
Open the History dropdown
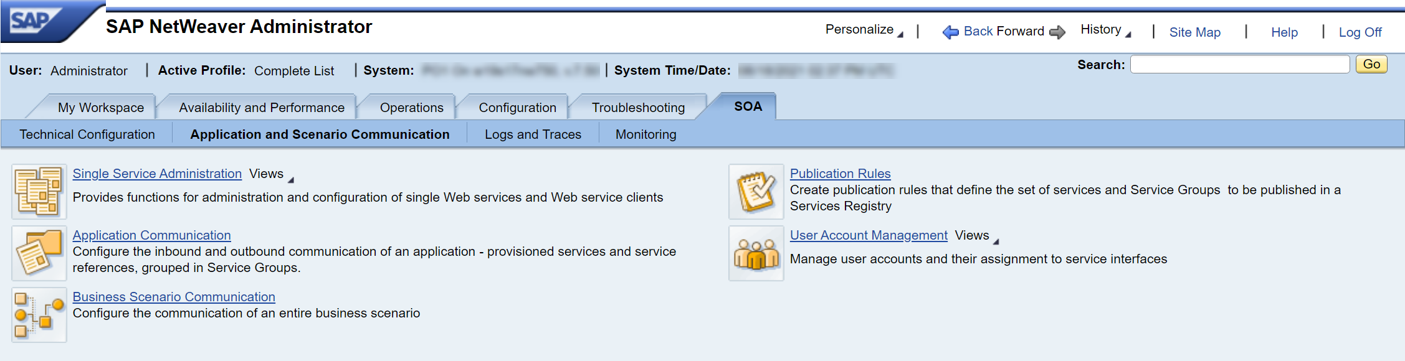(x=1105, y=30)
